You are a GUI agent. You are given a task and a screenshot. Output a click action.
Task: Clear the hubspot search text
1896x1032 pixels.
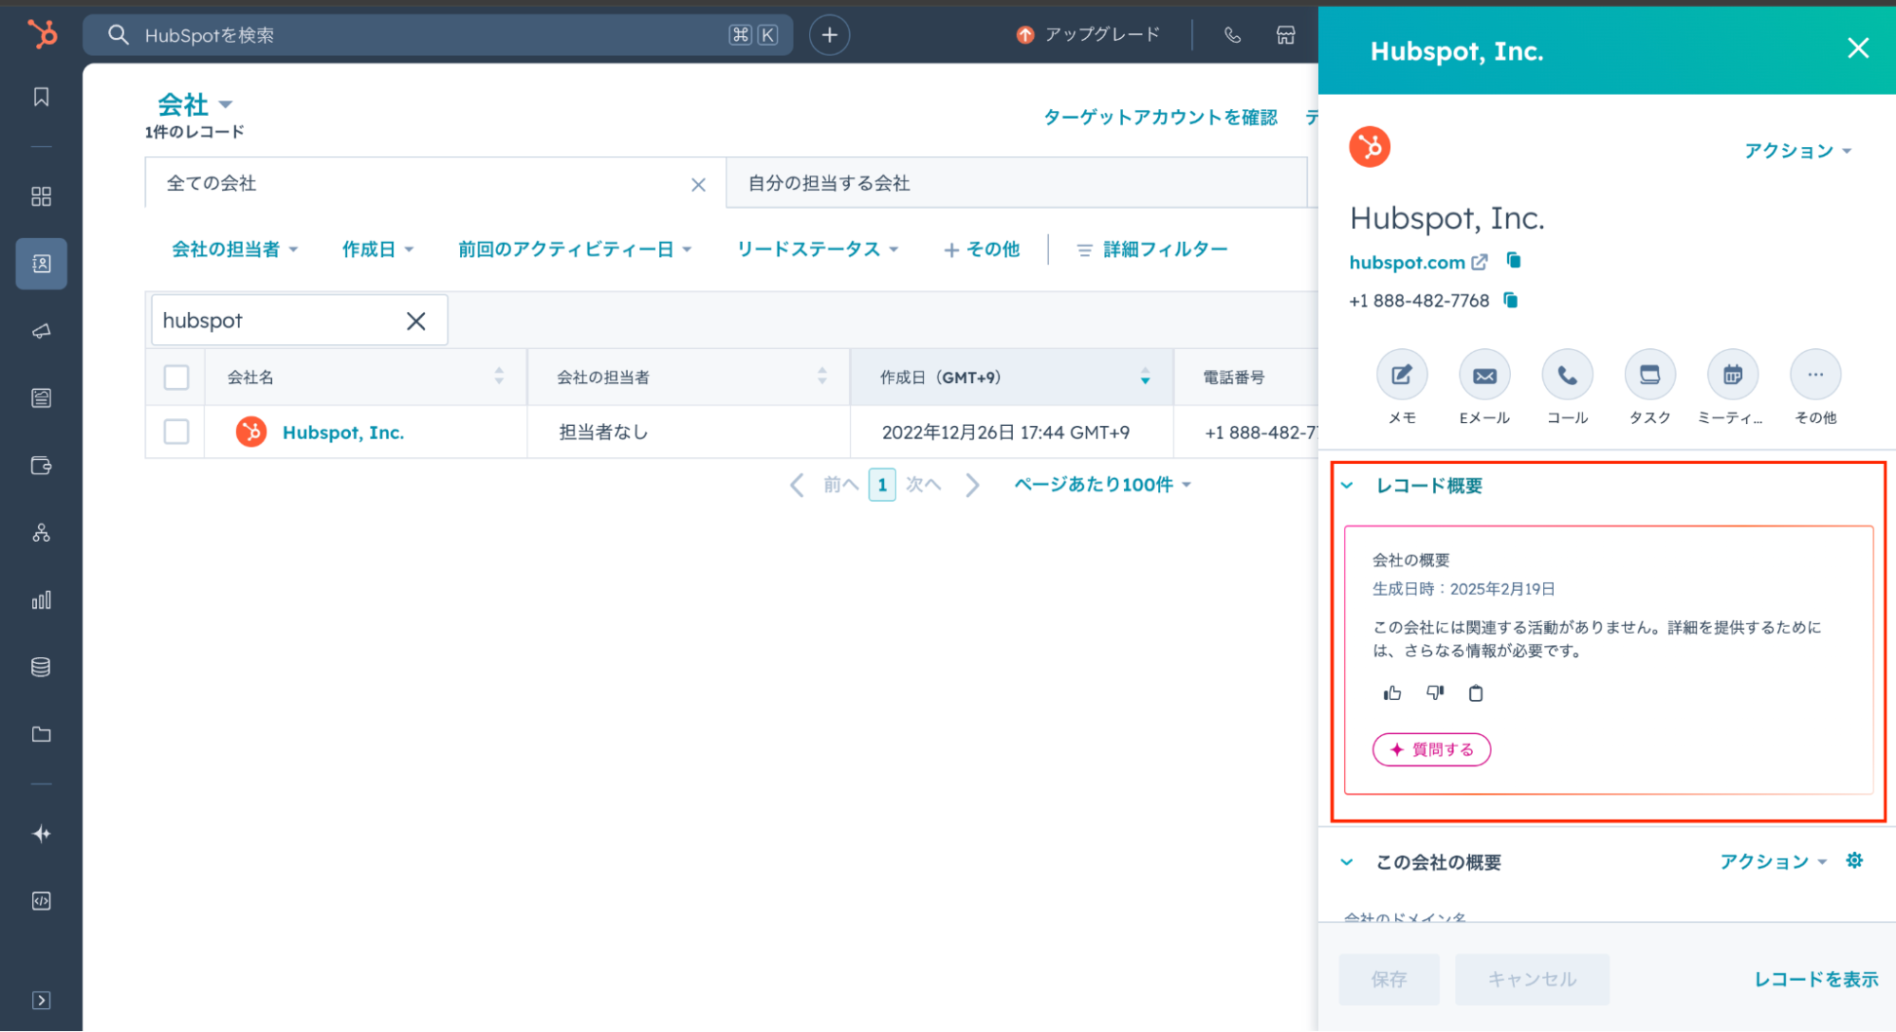pos(415,321)
